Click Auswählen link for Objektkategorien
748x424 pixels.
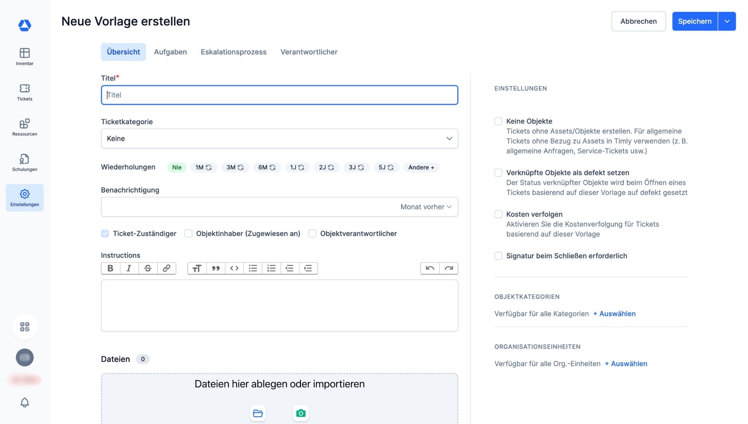click(x=615, y=314)
